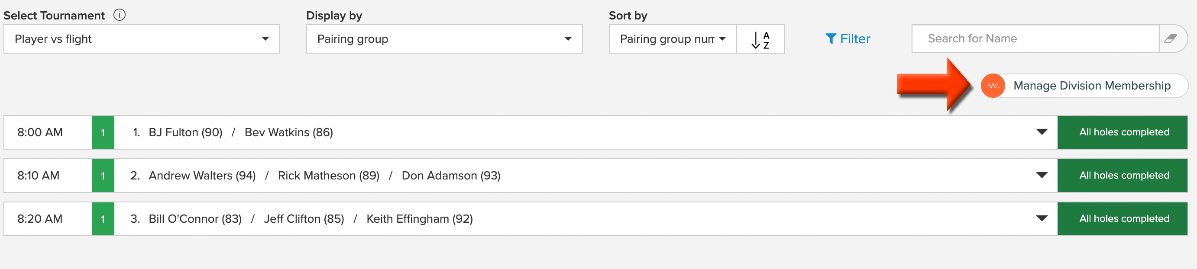The height and width of the screenshot is (269, 1197).
Task: Select the 8:10 AM tee time cell
Action: pyautogui.click(x=48, y=176)
